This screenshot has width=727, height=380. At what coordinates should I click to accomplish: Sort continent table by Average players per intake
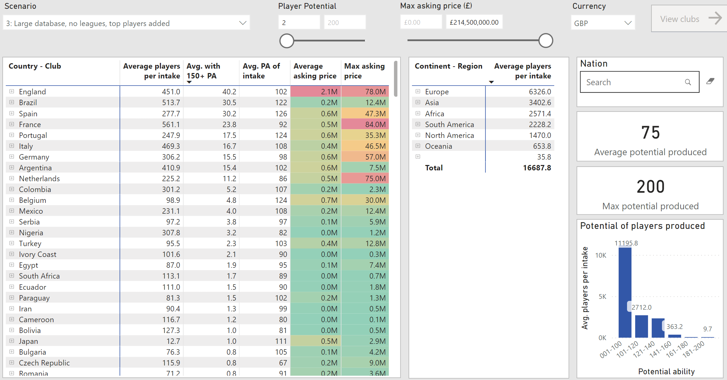522,71
